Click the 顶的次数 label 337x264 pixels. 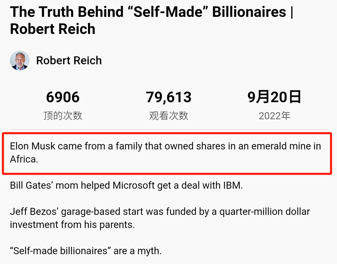coord(63,116)
